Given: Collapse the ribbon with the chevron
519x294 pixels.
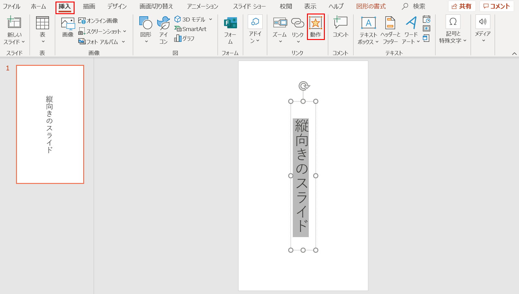Looking at the screenshot, I should tap(514, 54).
